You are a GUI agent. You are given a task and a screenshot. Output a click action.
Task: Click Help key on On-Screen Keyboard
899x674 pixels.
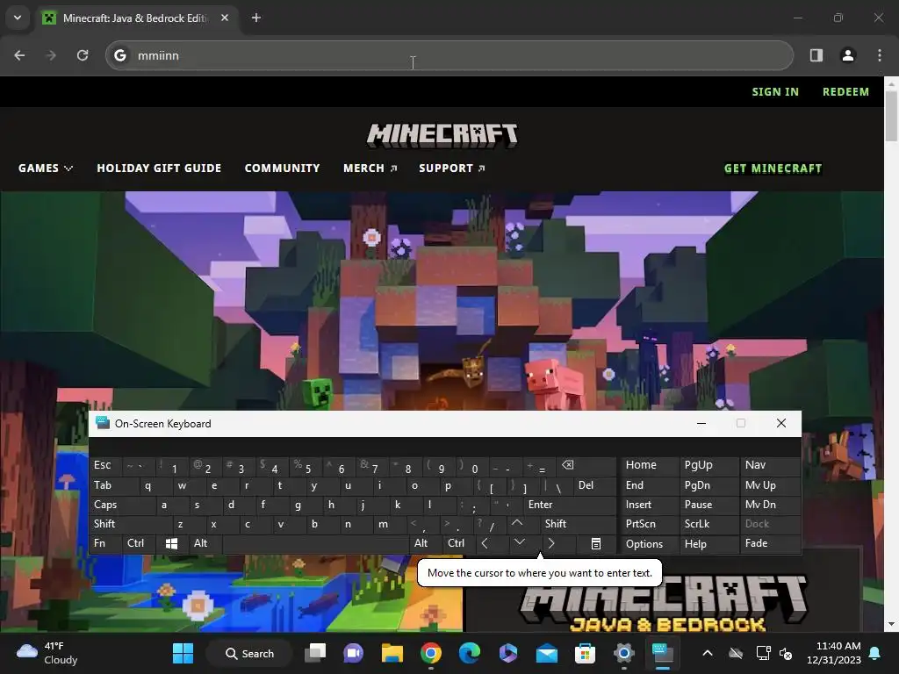coord(708,544)
